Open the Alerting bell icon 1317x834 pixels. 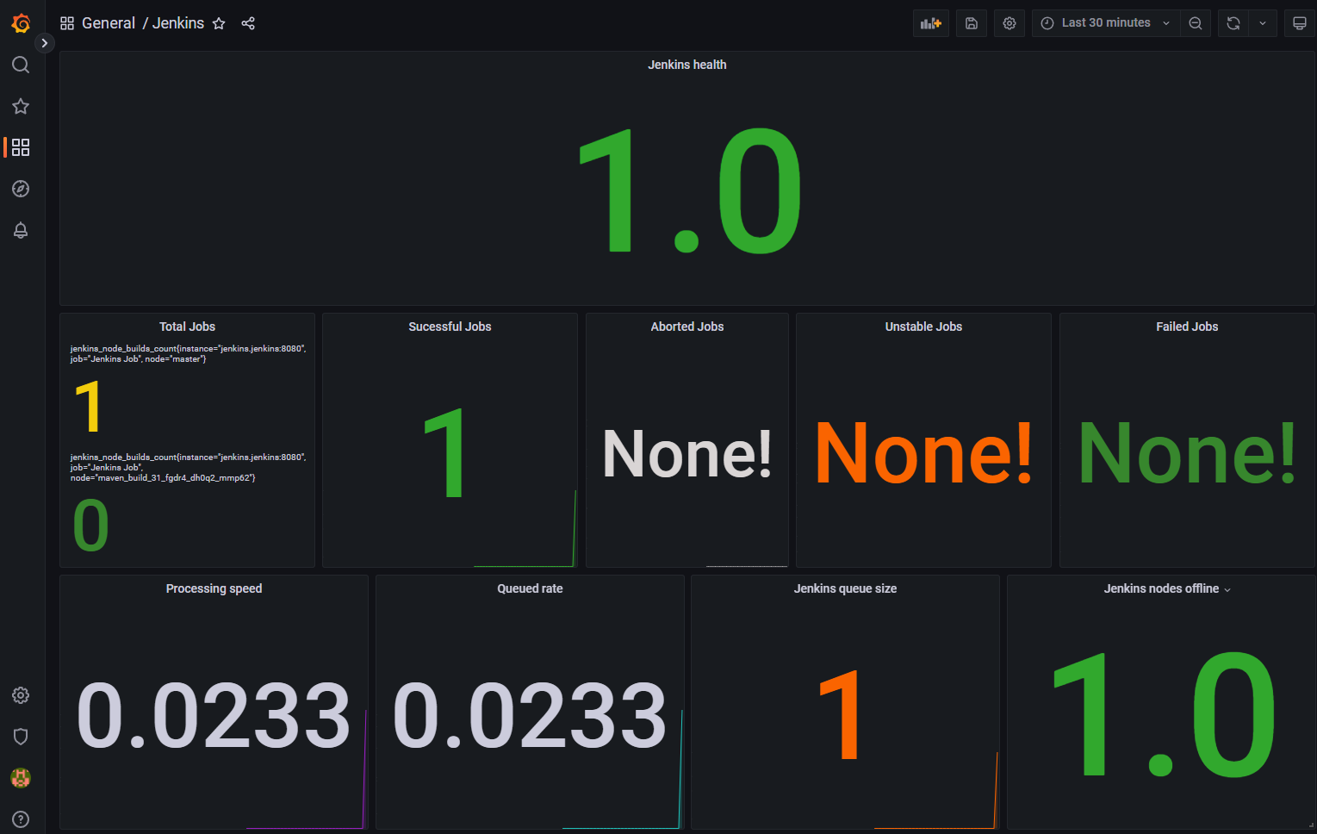21,230
